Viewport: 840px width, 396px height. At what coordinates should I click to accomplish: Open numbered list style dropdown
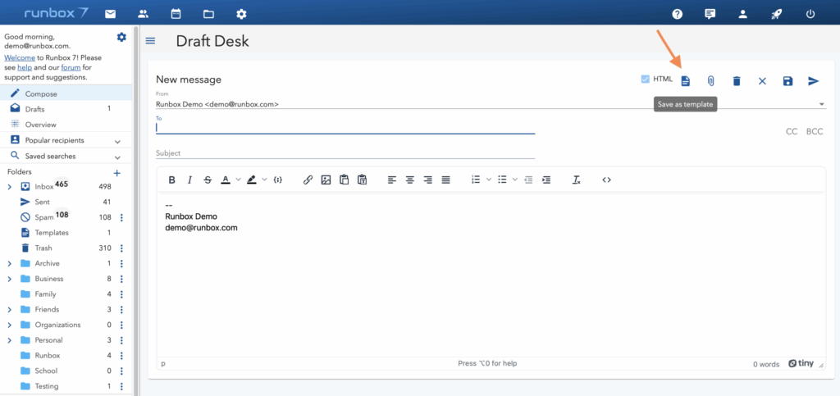click(x=489, y=180)
